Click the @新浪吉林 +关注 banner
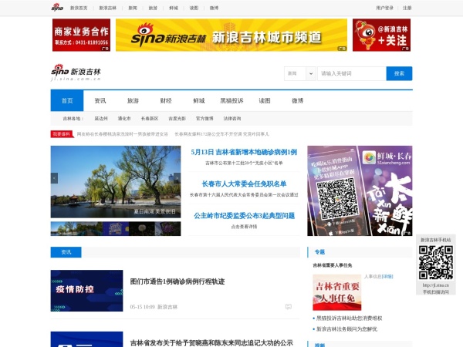Screen dimensions: 463x347 coord(381,35)
